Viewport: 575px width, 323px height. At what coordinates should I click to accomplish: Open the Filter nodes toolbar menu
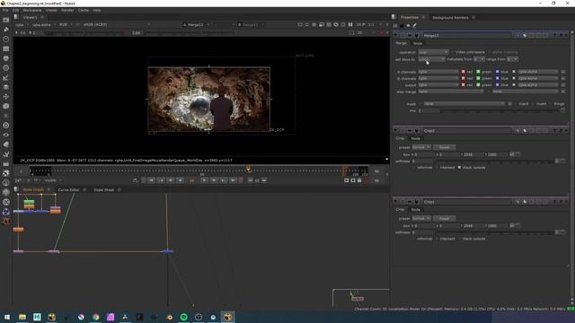click(6, 68)
